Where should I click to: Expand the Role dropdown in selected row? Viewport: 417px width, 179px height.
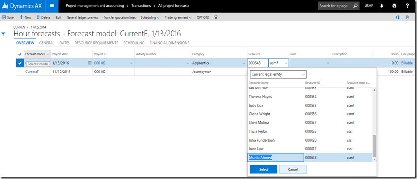pyautogui.click(x=328, y=63)
